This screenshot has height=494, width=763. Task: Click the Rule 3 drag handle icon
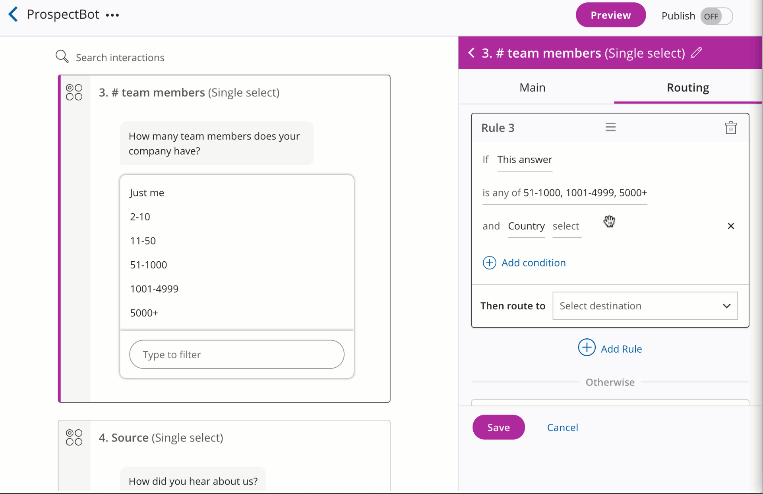pos(610,127)
